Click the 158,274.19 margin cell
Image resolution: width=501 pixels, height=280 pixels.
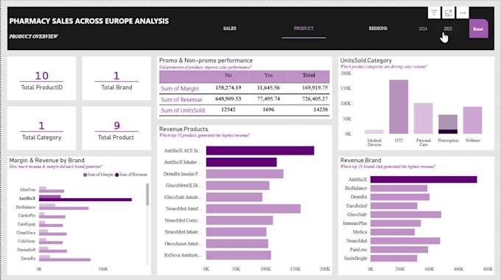click(228, 88)
